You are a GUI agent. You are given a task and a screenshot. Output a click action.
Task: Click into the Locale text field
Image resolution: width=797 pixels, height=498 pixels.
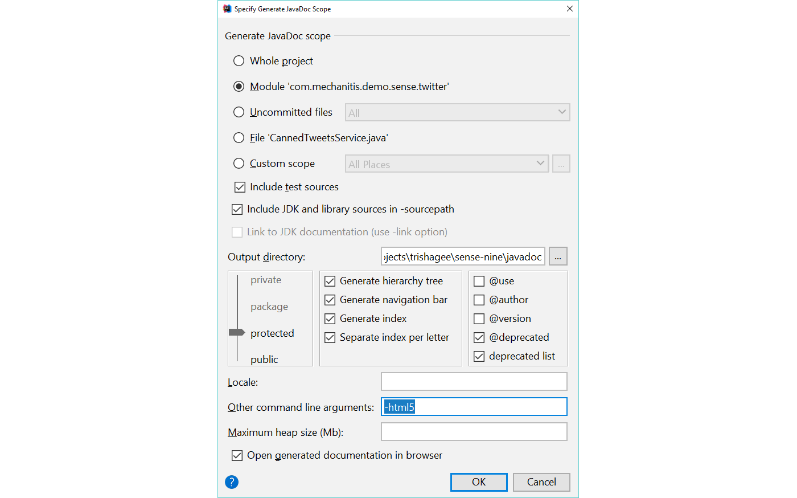tap(474, 382)
